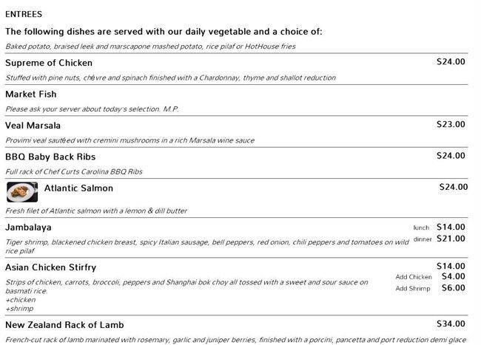The image size is (481, 345).
Task: Click the $34.00 Rack of Lamb price
Action: 451,324
